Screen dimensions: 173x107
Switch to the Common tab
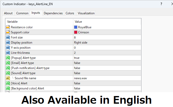(x=22, y=13)
